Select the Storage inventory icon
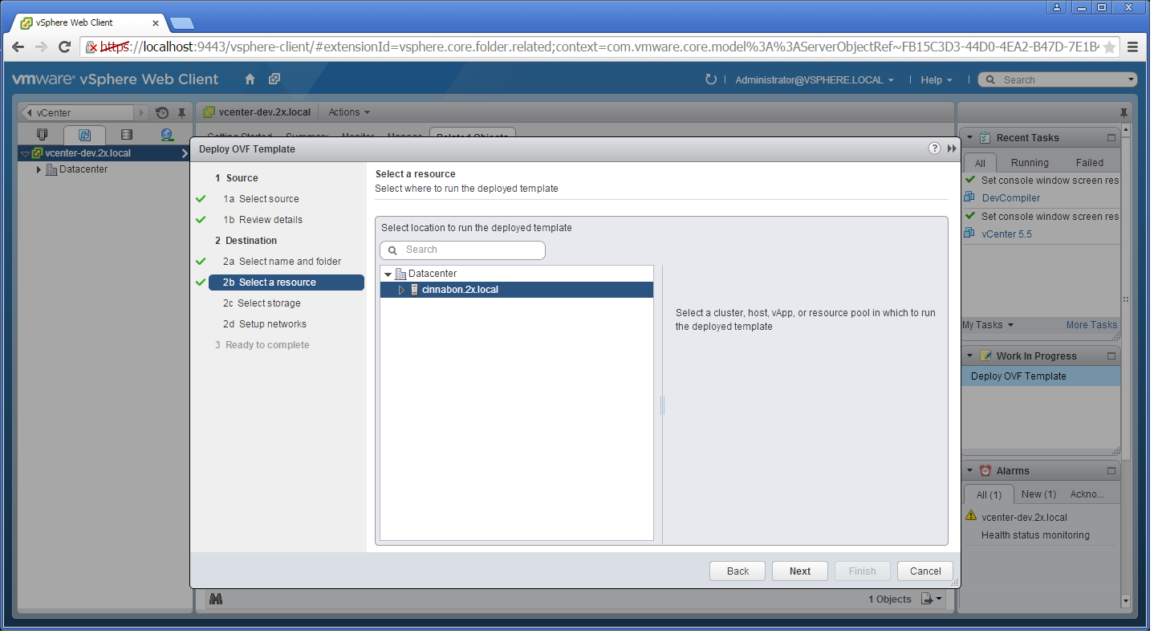Viewport: 1154px width, 634px height. [126, 135]
